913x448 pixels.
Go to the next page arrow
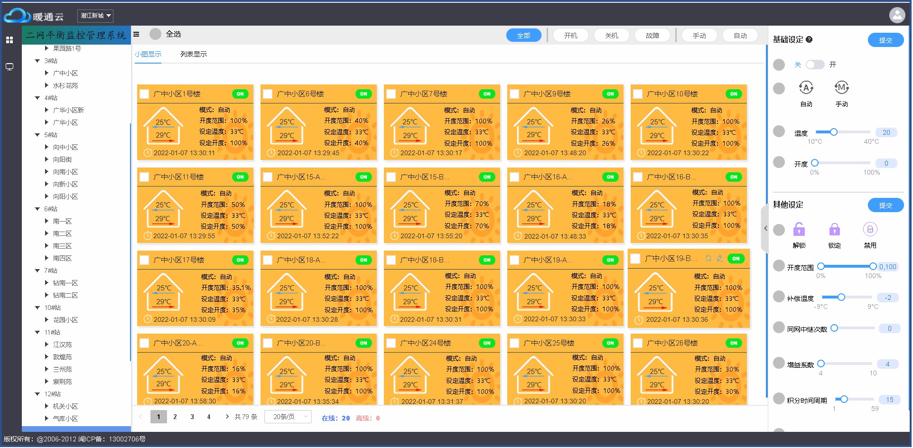coord(227,417)
